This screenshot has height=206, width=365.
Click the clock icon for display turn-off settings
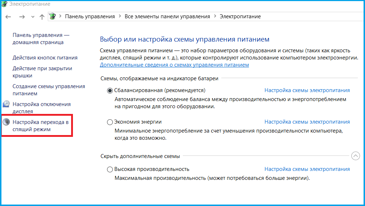6,104
